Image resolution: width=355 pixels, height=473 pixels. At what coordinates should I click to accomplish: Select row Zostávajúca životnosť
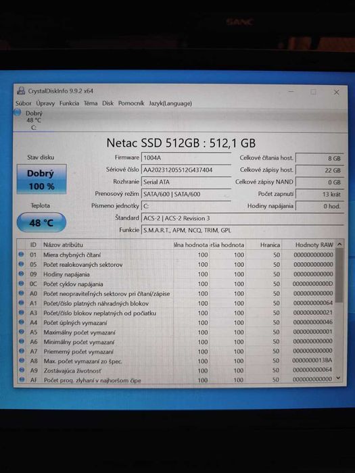(x=176, y=370)
